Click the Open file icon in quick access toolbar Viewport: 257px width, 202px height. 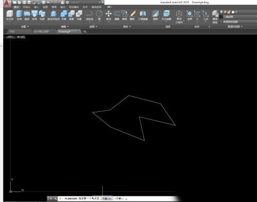coord(20,3)
